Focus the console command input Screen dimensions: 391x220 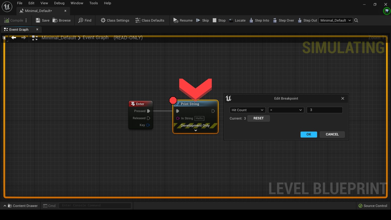pyautogui.click(x=95, y=206)
